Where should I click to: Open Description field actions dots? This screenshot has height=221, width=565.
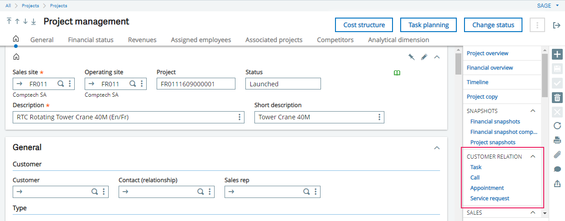(x=239, y=117)
